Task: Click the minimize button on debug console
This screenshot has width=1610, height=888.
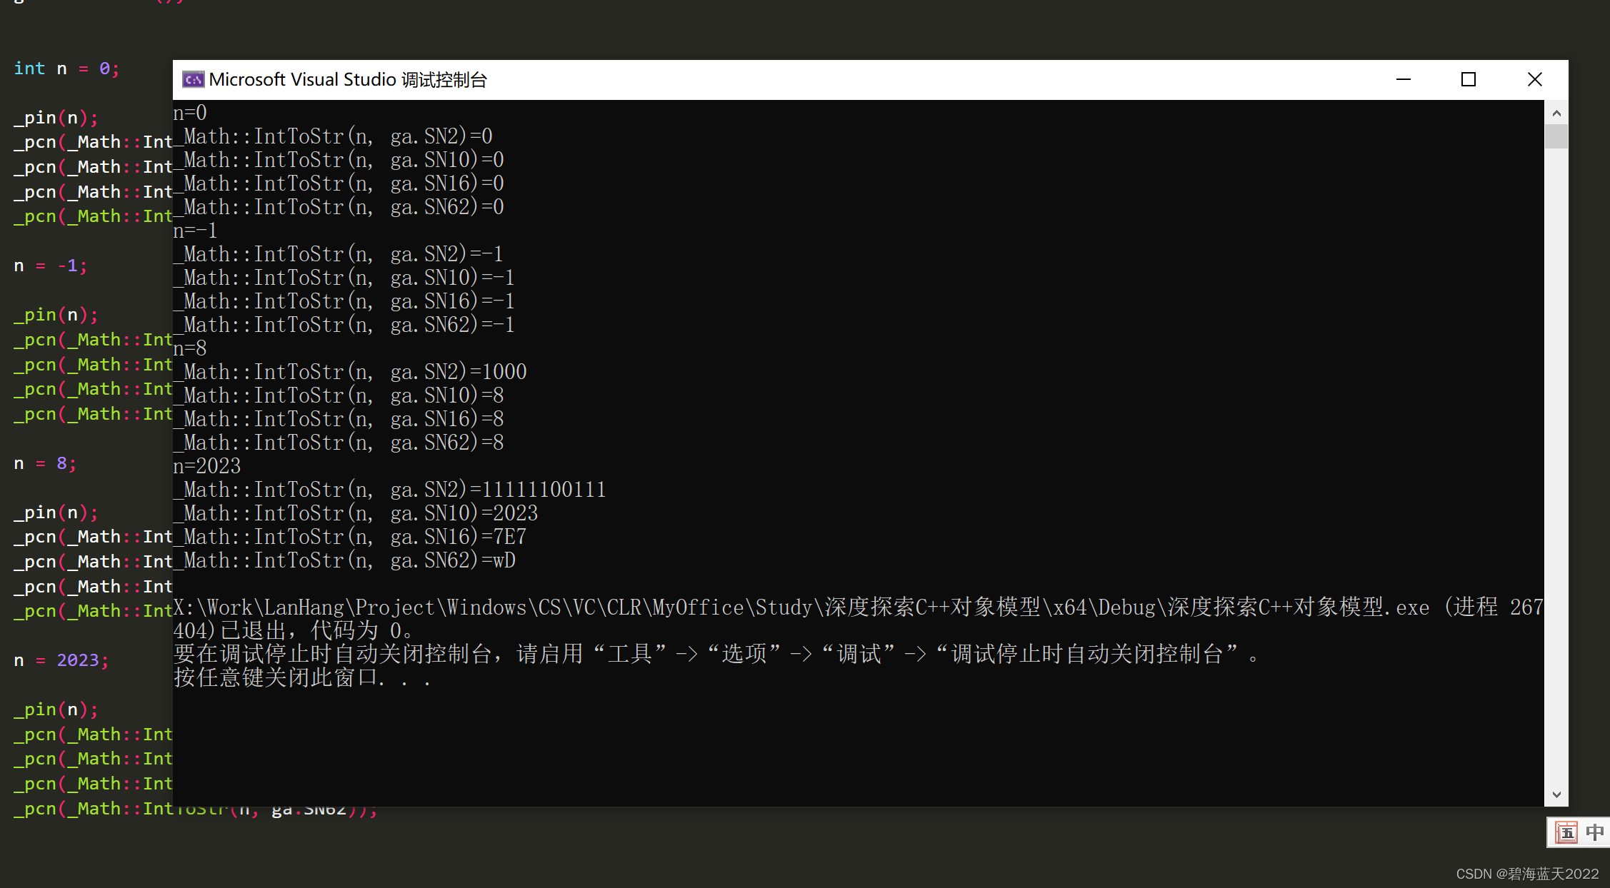Action: tap(1406, 78)
